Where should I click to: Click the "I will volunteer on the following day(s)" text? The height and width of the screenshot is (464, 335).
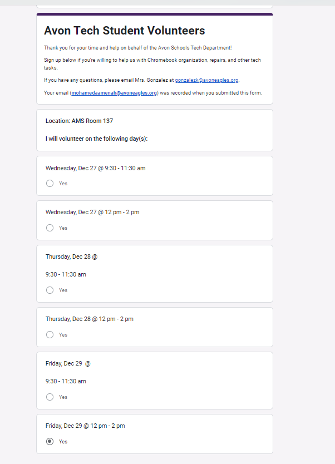pos(96,139)
